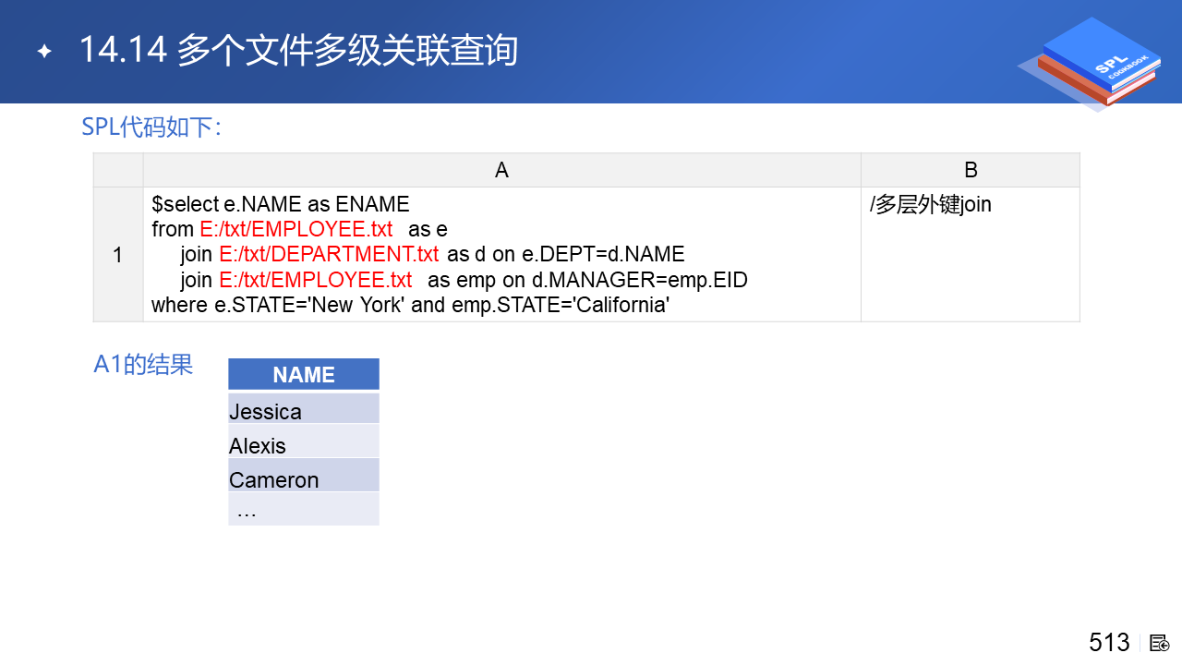Click the line "$select e.NAME as ENAME"

[281, 203]
